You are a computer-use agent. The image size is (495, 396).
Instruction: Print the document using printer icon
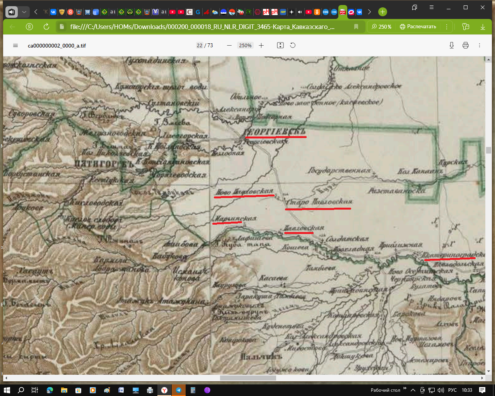click(466, 46)
